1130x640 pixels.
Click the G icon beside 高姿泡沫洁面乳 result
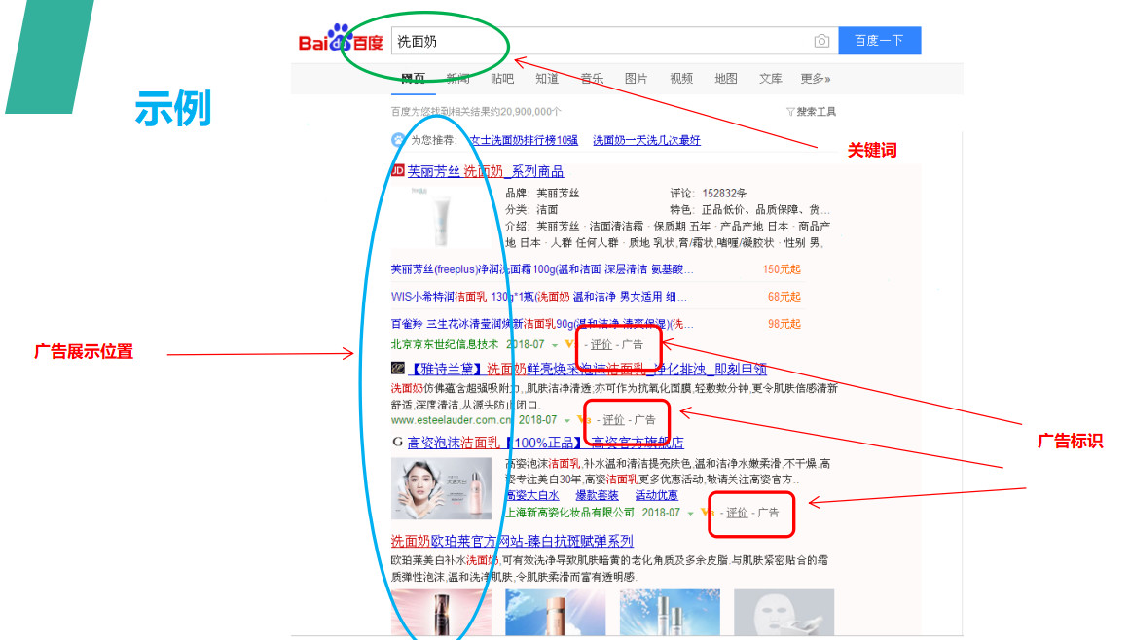click(x=397, y=443)
